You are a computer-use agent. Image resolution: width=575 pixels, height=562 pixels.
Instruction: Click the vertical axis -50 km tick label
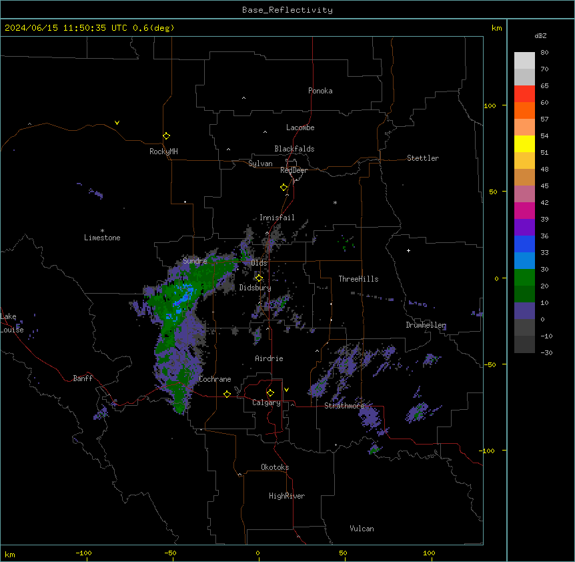point(490,364)
